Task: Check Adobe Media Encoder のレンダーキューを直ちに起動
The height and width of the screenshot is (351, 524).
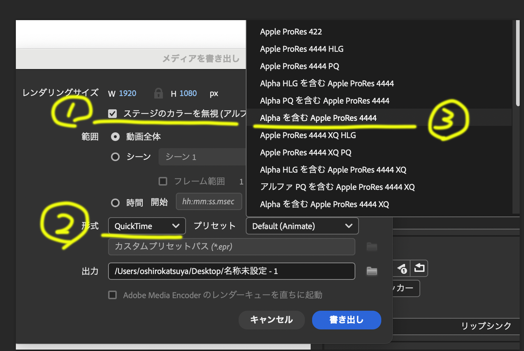Action: [x=112, y=295]
